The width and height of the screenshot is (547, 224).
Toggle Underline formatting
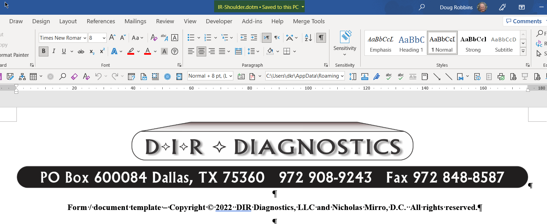[x=64, y=51]
